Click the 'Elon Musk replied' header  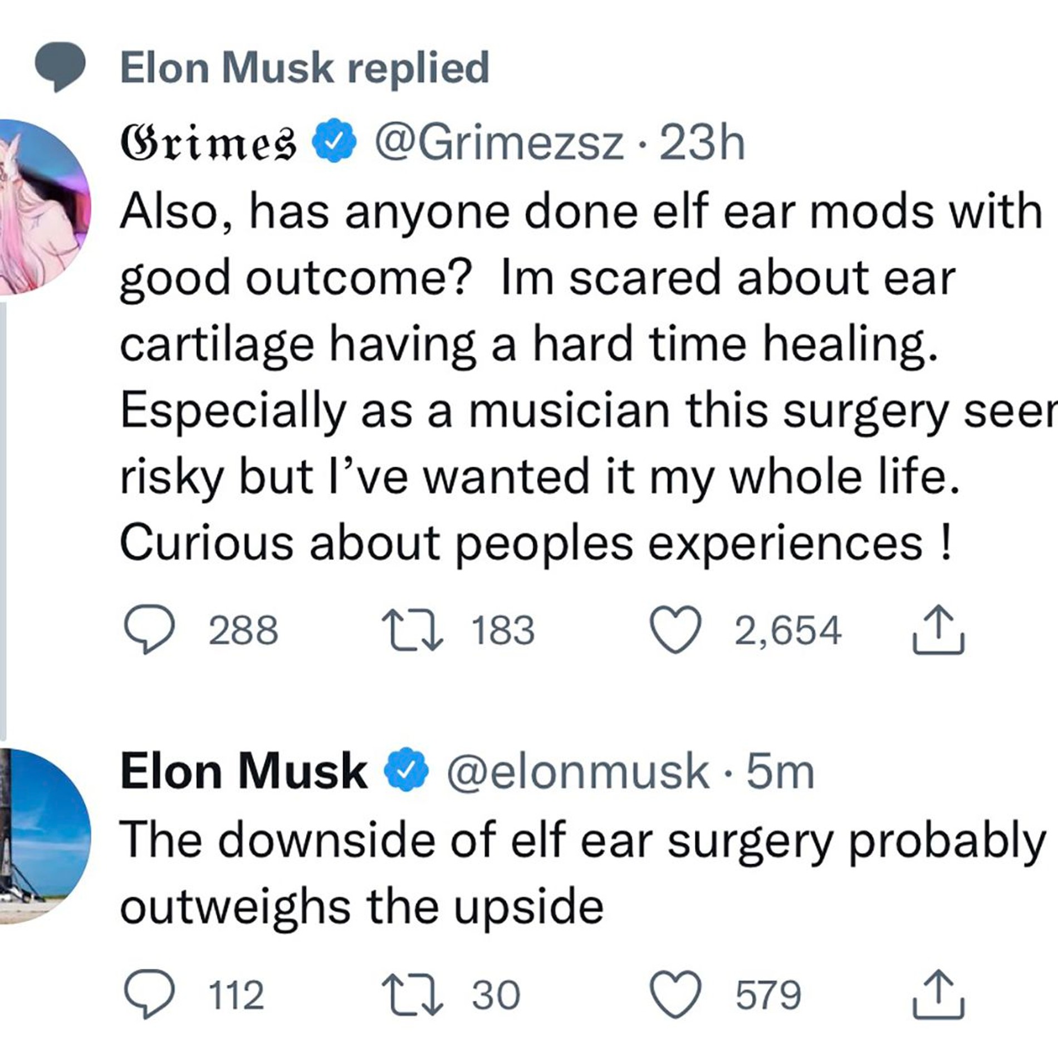click(x=305, y=68)
